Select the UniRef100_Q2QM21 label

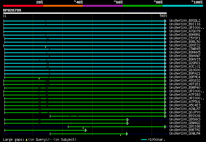click(x=185, y=63)
